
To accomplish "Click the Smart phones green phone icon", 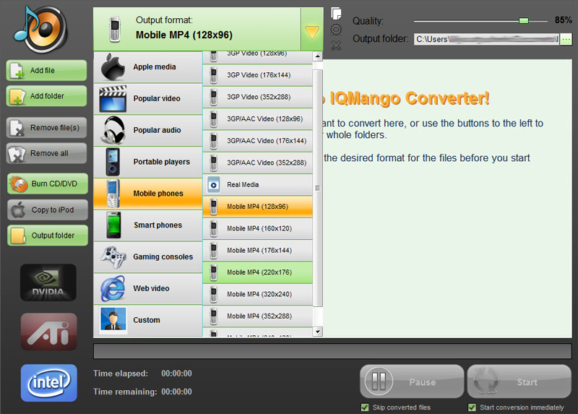I will [x=113, y=225].
